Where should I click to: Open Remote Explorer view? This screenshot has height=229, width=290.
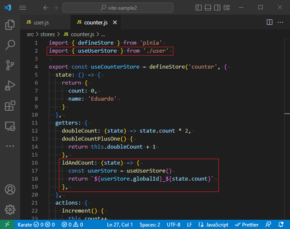click(10, 126)
